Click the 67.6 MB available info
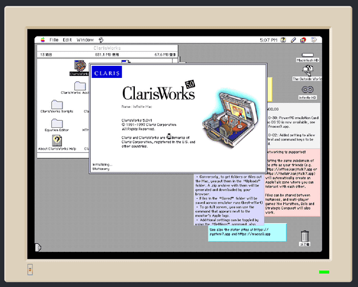Viewport: 358px width, 287px height. pos(165,54)
